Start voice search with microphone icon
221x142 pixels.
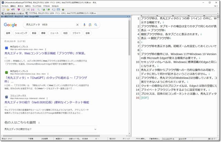tap(84, 25)
